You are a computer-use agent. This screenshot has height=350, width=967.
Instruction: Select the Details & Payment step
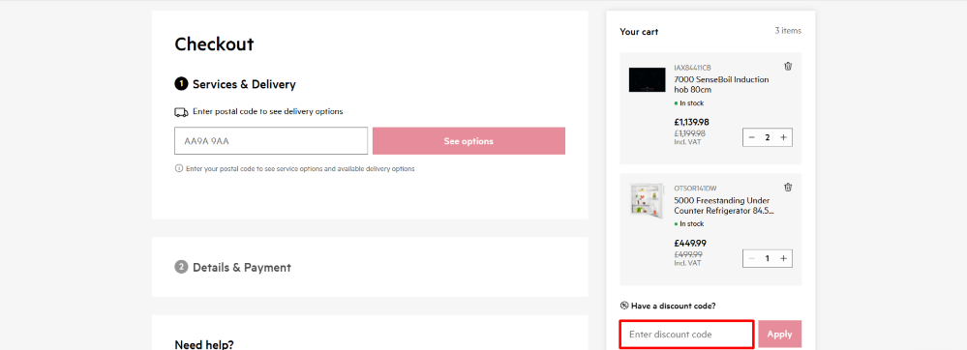[x=232, y=268]
